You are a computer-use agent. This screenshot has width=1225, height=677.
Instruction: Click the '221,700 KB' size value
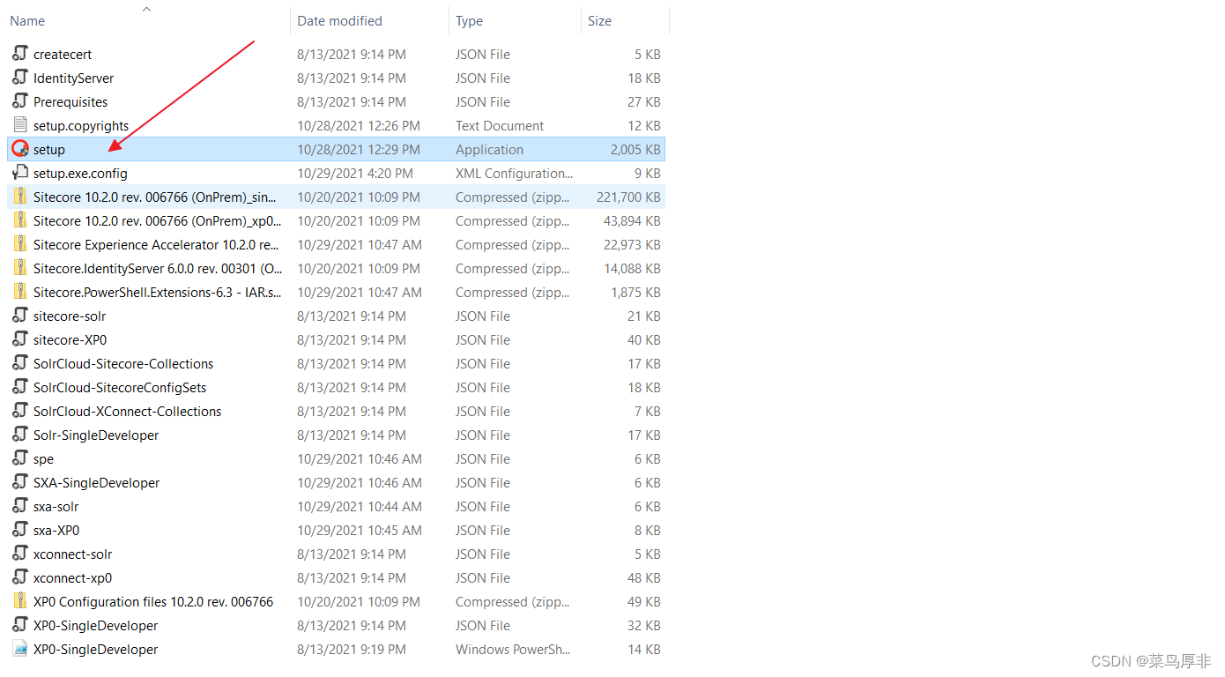click(x=628, y=197)
